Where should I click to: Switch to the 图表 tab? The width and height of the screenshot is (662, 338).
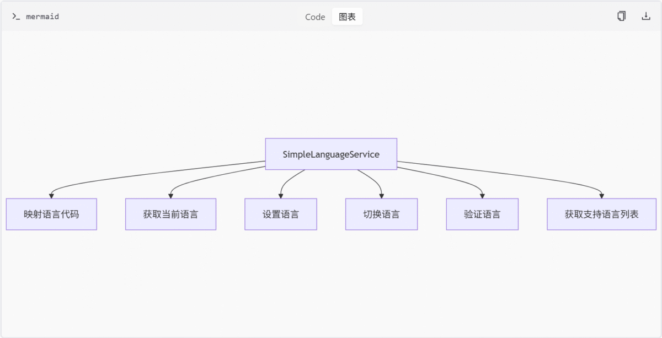pyautogui.click(x=348, y=17)
